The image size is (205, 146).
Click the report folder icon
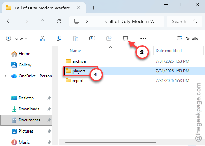tap(68, 80)
